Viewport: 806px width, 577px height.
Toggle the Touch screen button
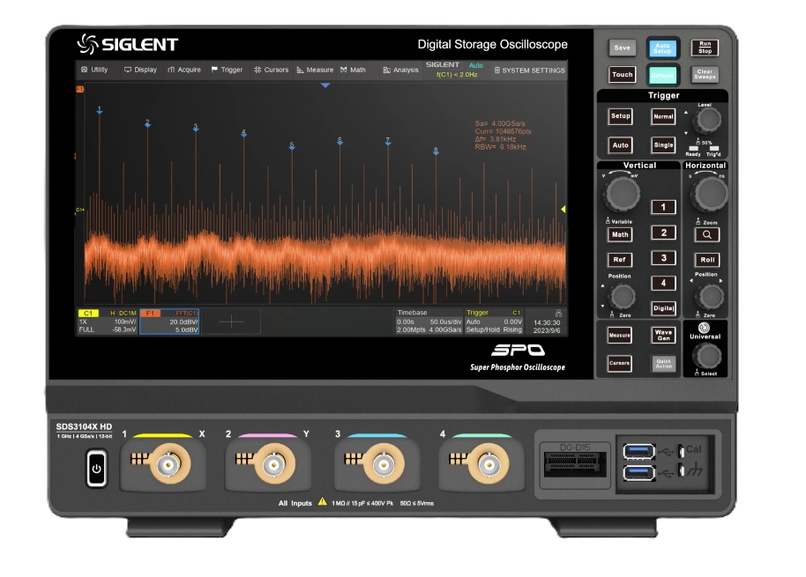(623, 75)
